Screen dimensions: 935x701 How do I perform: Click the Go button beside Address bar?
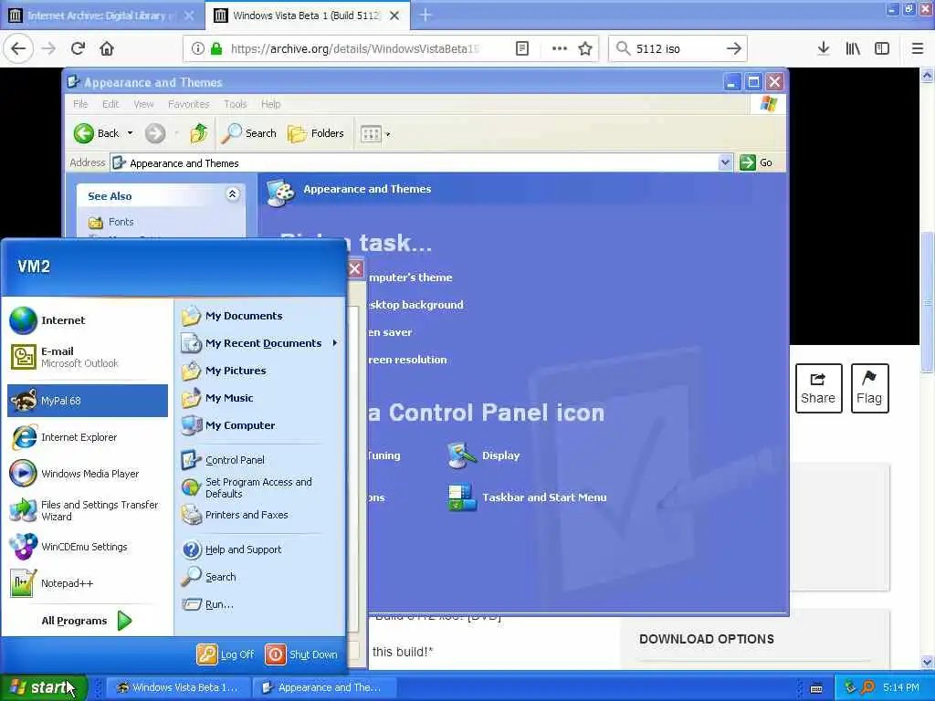pyautogui.click(x=756, y=162)
